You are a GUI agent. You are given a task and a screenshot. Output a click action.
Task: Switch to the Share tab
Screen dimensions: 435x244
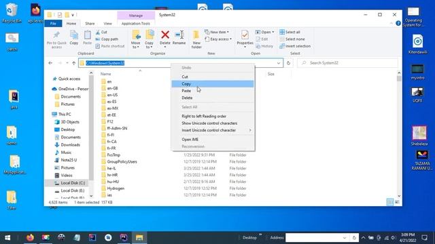[x=90, y=24]
